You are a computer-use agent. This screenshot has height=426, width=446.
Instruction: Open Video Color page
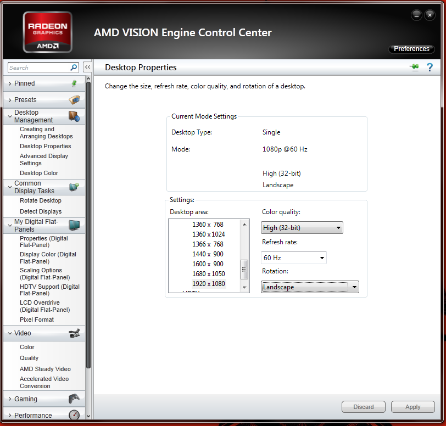click(27, 347)
